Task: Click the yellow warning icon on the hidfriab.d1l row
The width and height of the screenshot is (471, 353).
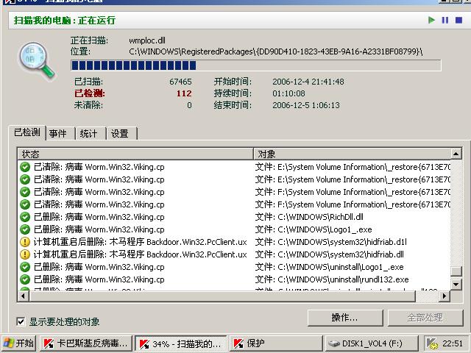Action: (x=25, y=242)
